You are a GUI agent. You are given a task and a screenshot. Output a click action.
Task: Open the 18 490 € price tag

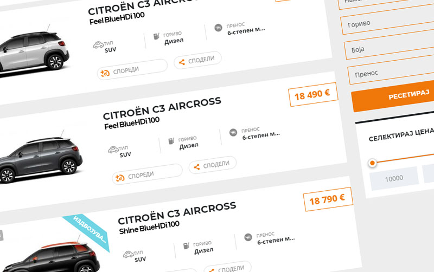point(313,94)
